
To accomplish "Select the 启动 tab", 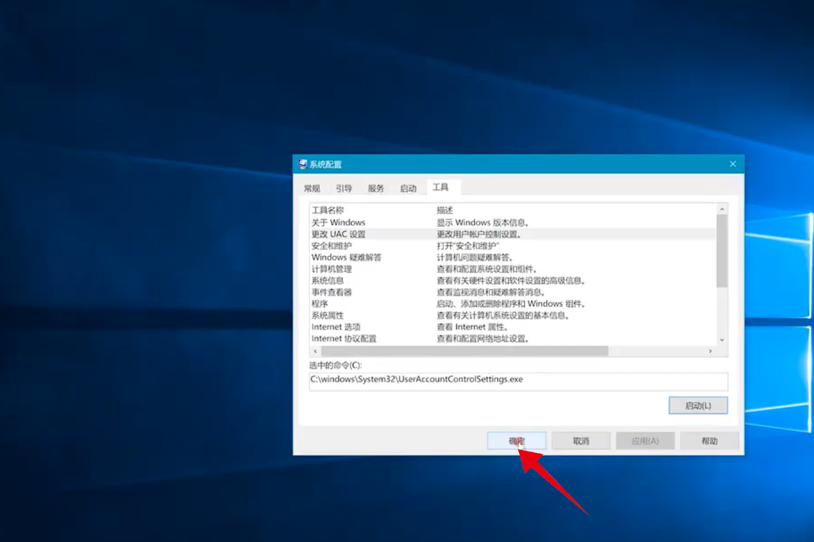I will click(x=408, y=188).
